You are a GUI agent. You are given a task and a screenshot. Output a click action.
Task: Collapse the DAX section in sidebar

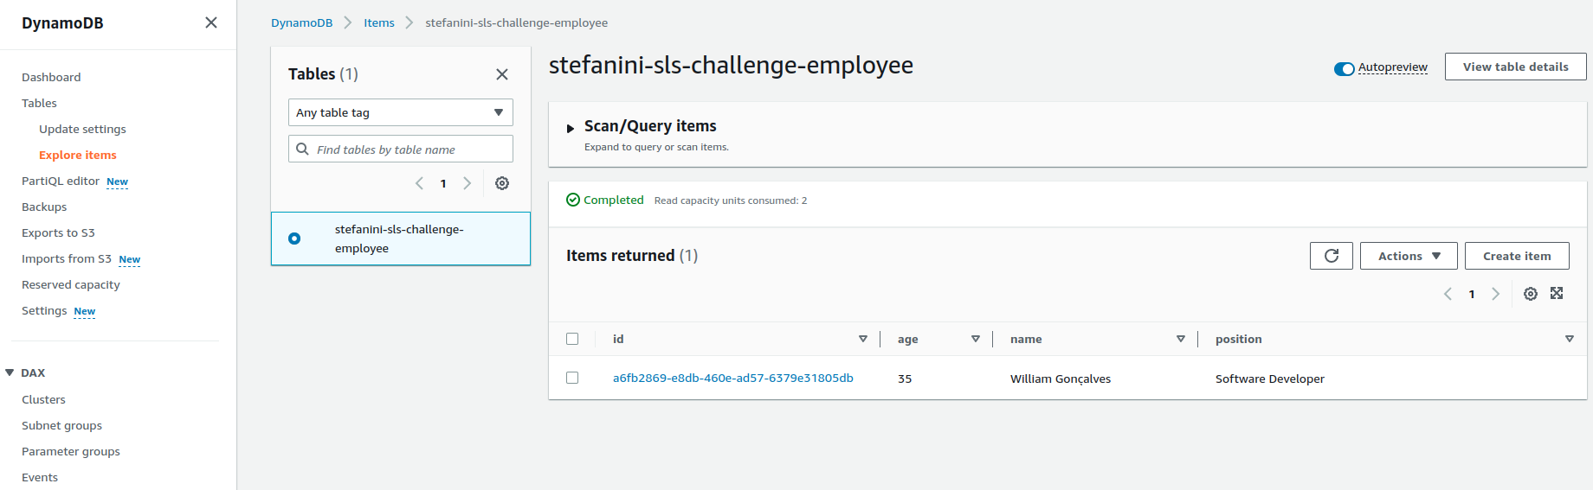click(10, 372)
